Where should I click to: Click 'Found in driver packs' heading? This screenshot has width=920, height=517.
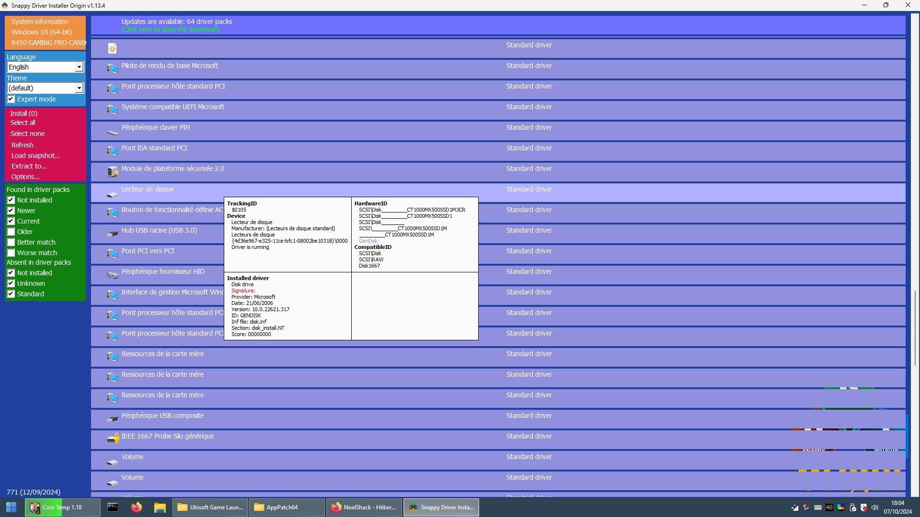tap(38, 190)
